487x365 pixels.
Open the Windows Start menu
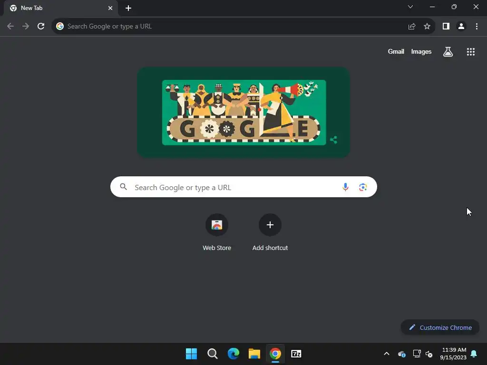[191, 354]
